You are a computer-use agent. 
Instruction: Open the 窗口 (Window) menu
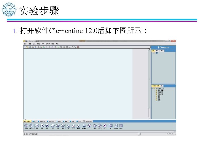[53, 44]
